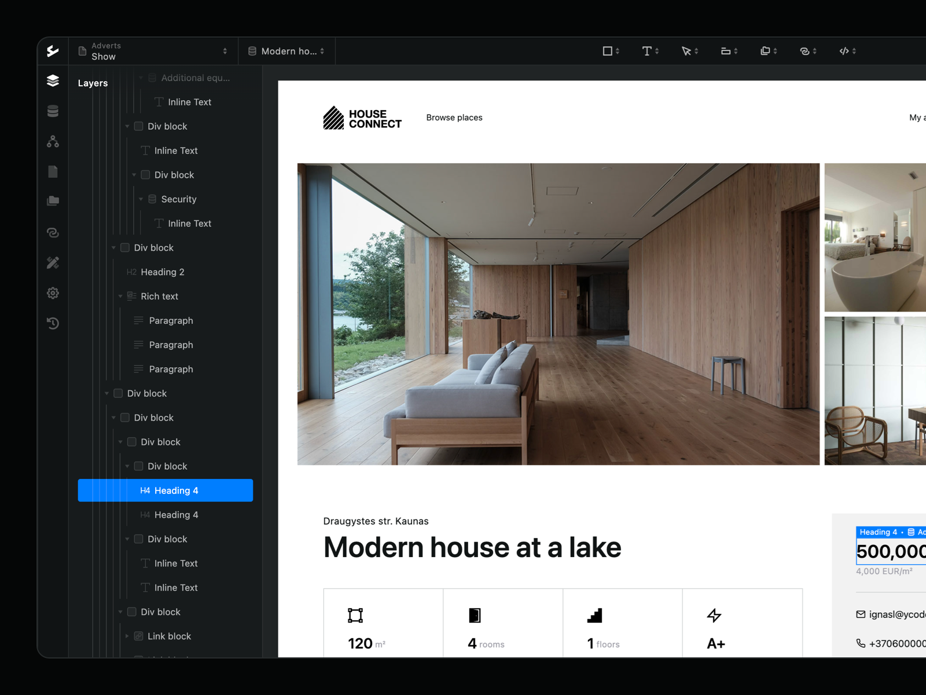Open the Layers panel in the sidebar
The width and height of the screenshot is (926, 695).
53,81
